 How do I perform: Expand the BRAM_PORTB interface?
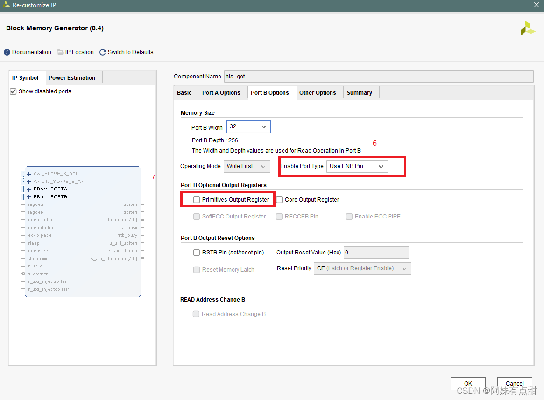pyautogui.click(x=29, y=197)
